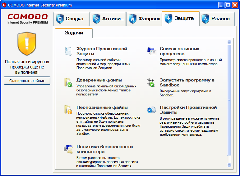The width and height of the screenshot is (240, 176).
Task: Click description 'Выборочный запуск программ в Sandbox'
Action: [x=185, y=93]
